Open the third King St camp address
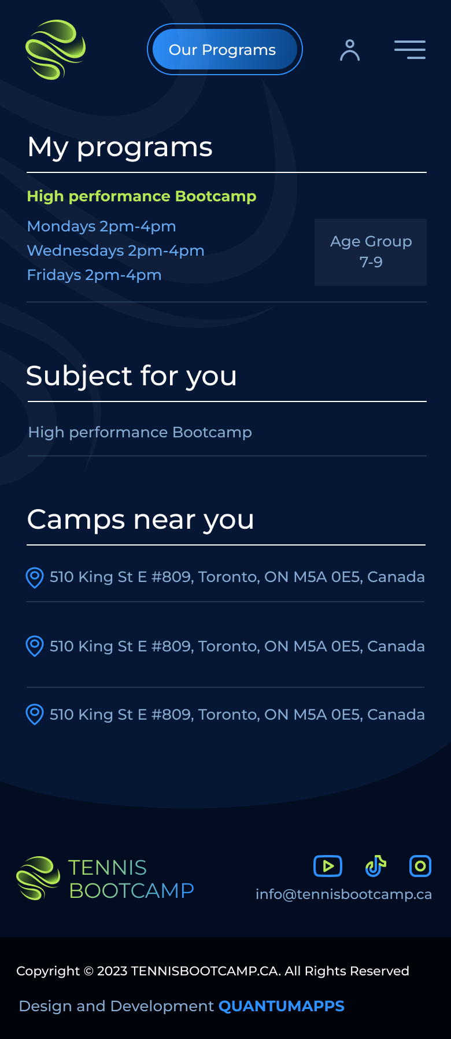 point(237,714)
